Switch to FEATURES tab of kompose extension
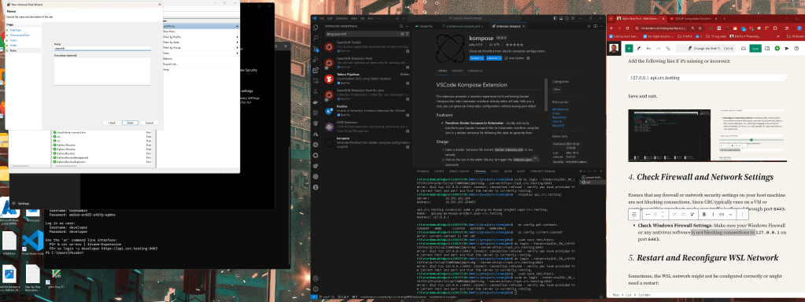Screen dimensions: 805x302 pos(457,71)
